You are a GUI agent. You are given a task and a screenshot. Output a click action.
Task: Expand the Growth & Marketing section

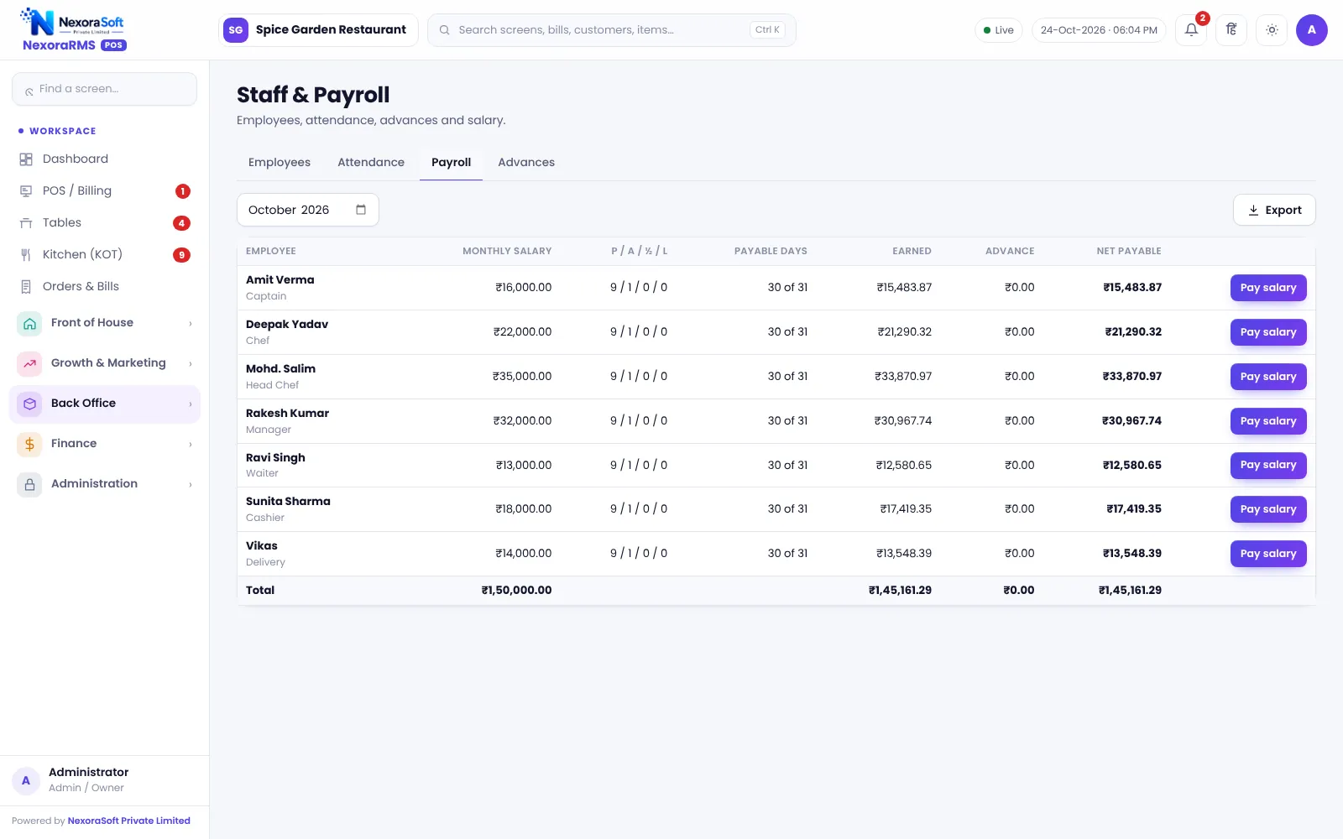[x=105, y=363]
